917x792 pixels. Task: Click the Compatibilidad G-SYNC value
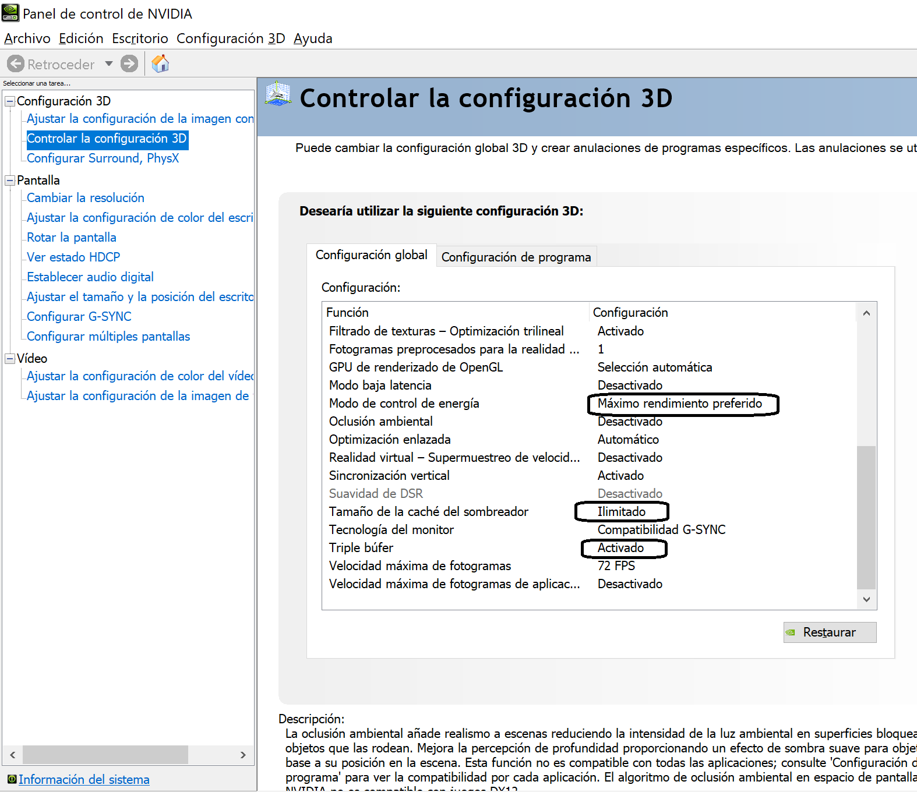(x=662, y=530)
